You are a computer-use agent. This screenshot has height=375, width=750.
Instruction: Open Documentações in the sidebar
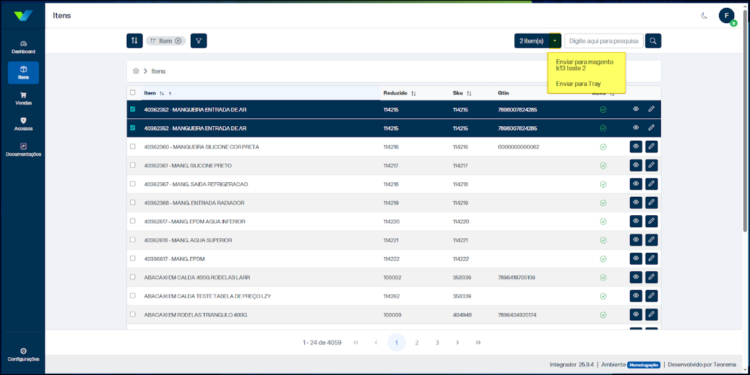[24, 150]
